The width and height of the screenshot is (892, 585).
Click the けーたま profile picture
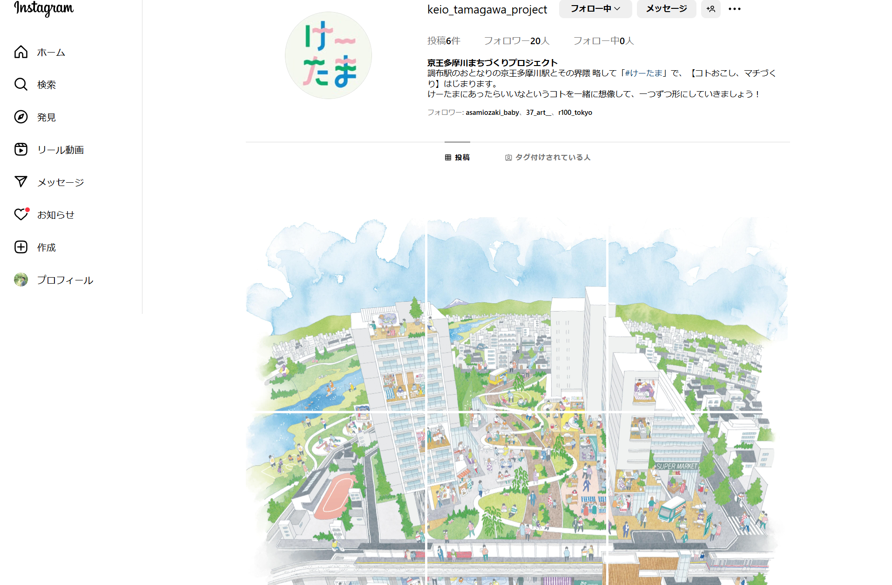point(328,55)
